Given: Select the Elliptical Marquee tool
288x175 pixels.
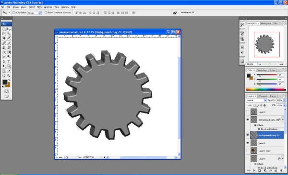Looking at the screenshot, I should coord(4,29).
